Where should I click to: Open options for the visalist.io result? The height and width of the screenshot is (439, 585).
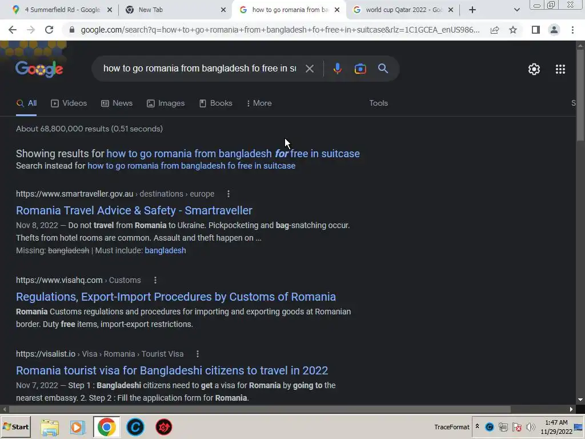click(197, 354)
